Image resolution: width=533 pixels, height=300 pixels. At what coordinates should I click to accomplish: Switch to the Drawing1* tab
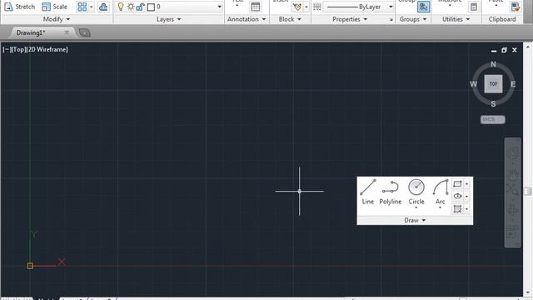click(x=31, y=32)
